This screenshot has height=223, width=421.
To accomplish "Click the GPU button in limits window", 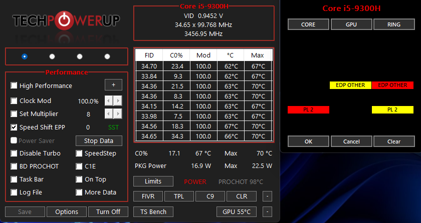I will [x=351, y=24].
